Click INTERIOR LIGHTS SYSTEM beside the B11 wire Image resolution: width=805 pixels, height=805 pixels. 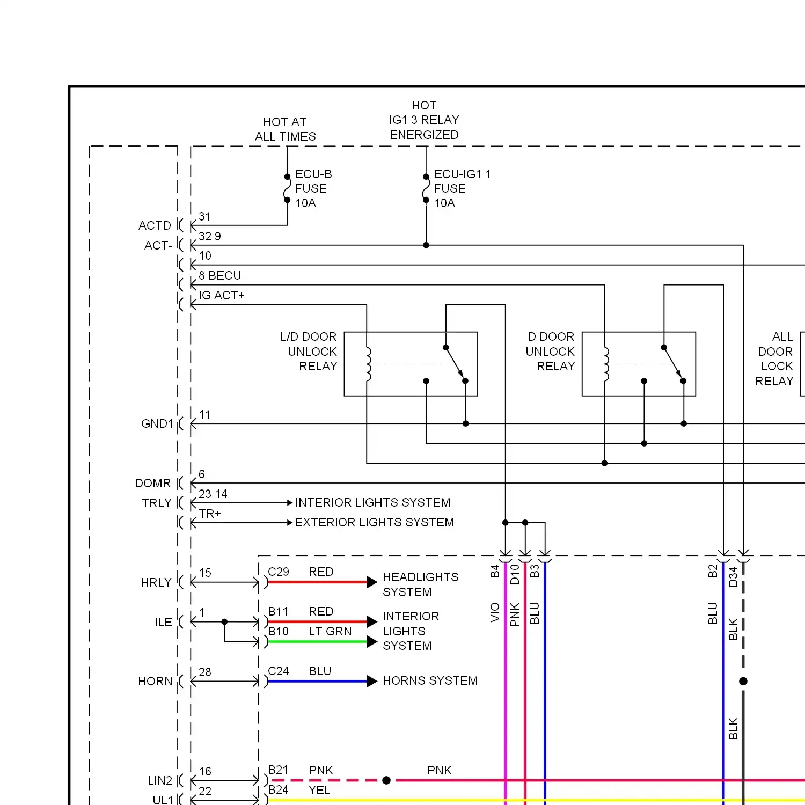pyautogui.click(x=411, y=631)
